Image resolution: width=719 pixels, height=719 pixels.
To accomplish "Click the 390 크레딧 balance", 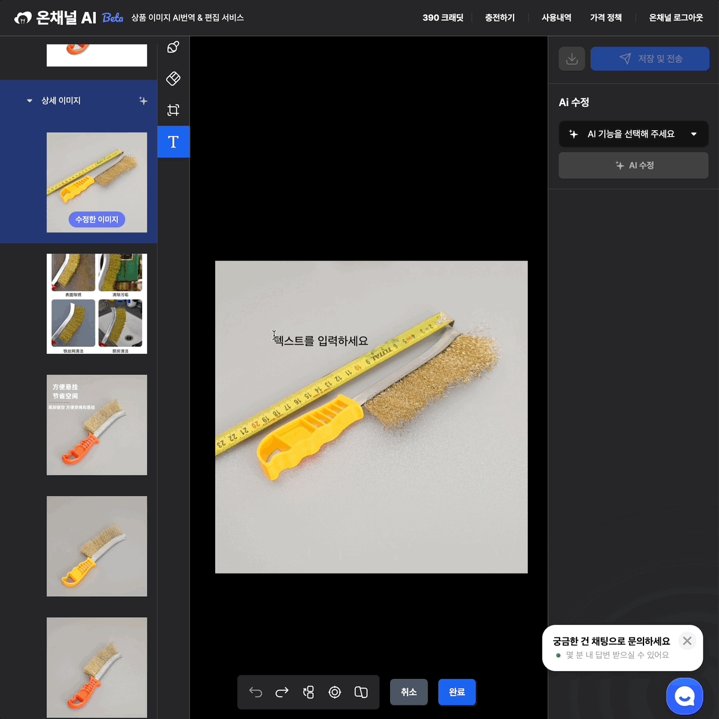I will (443, 18).
